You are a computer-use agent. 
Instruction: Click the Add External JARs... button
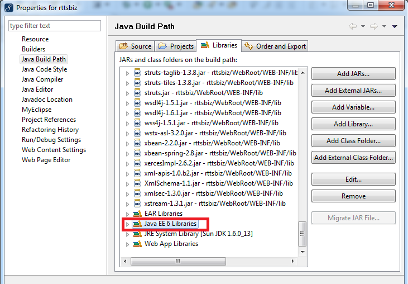pyautogui.click(x=353, y=91)
